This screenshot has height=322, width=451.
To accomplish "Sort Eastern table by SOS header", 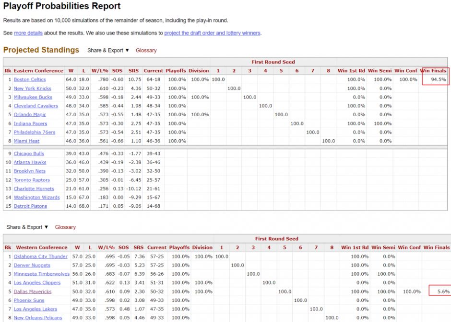I will click(x=117, y=71).
